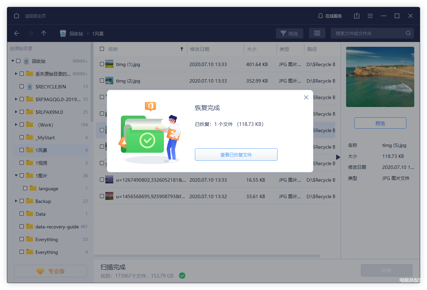Click 查看已恢复文件 button
This screenshot has width=427, height=290.
point(236,154)
